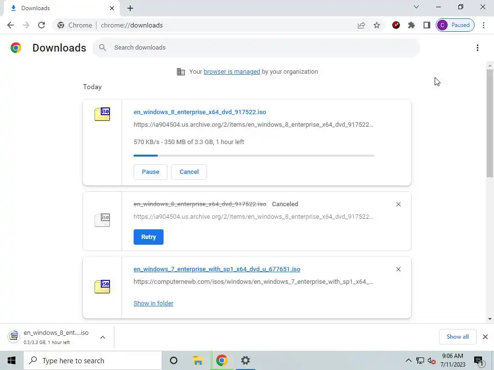
Task: Go back using the browser back arrow
Action: pyautogui.click(x=11, y=25)
